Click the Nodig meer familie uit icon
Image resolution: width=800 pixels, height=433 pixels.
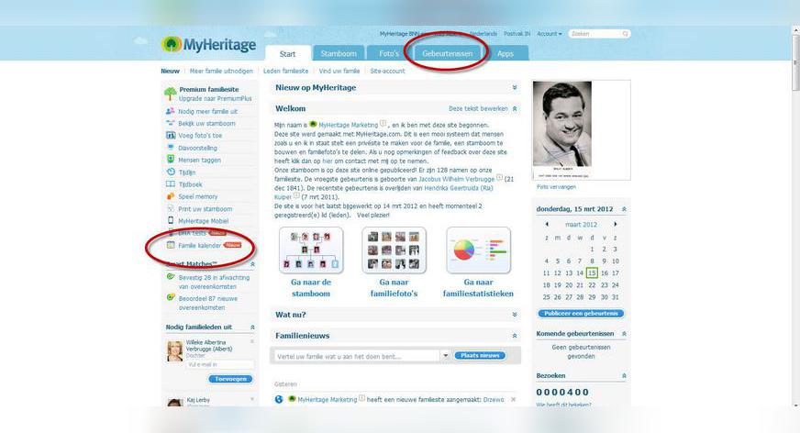pyautogui.click(x=171, y=111)
